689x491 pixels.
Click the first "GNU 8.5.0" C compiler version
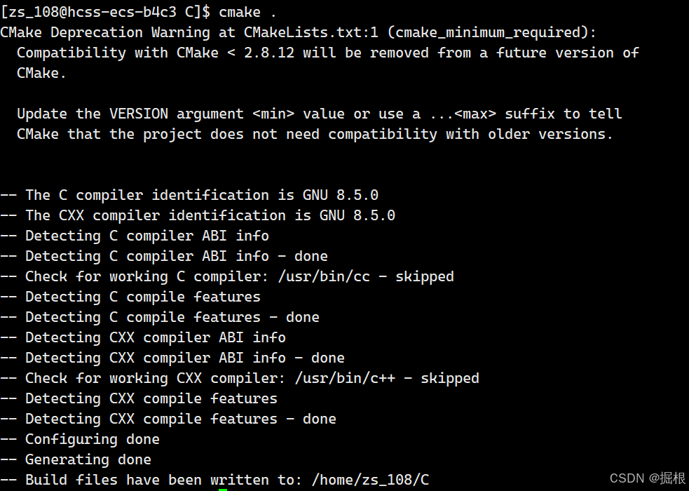(341, 195)
